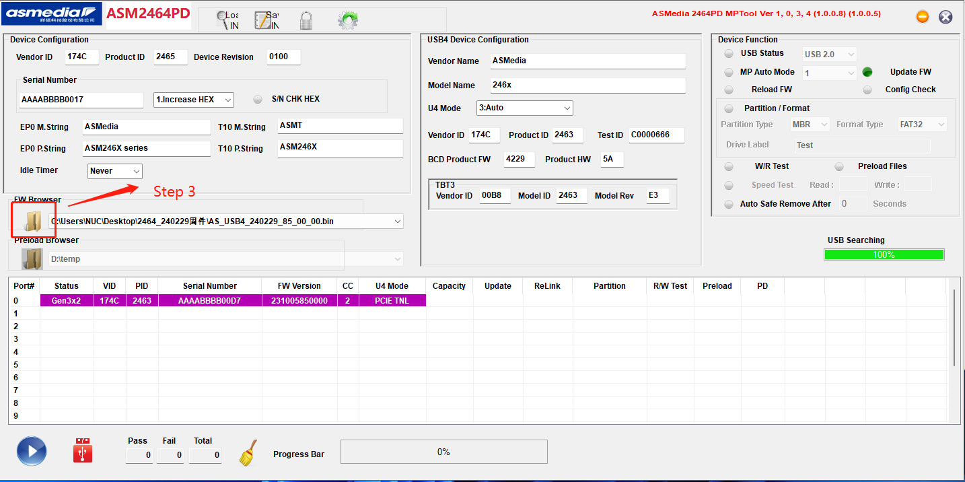
Task: Enable the Config Check option
Action: tap(867, 90)
